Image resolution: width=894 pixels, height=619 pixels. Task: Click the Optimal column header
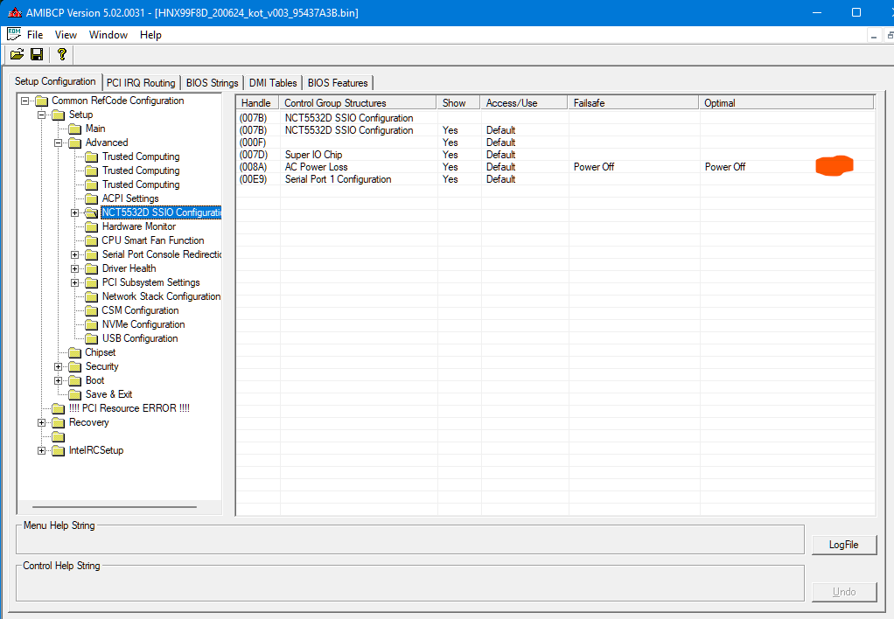pos(786,103)
